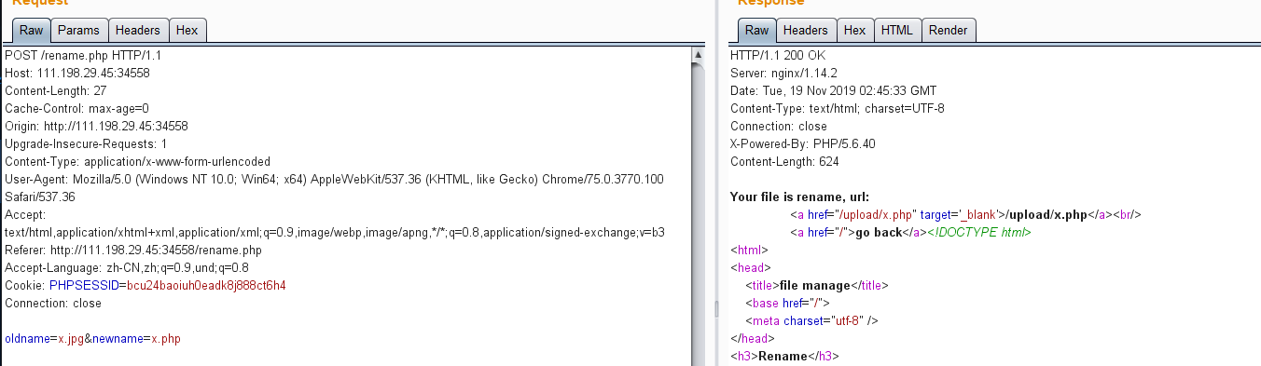
Task: Click the Accept-Language header line
Action: 127,268
